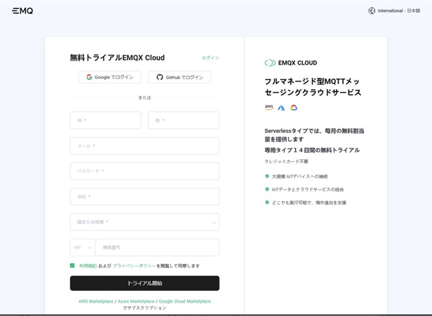This screenshot has height=316, width=432.
Task: Click checkmark icon beside どこでも実行可能で
Action: click(267, 202)
